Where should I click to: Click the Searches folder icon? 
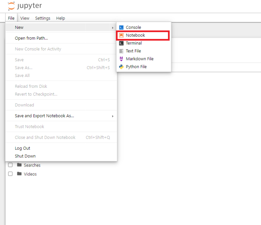pyautogui.click(x=19, y=165)
